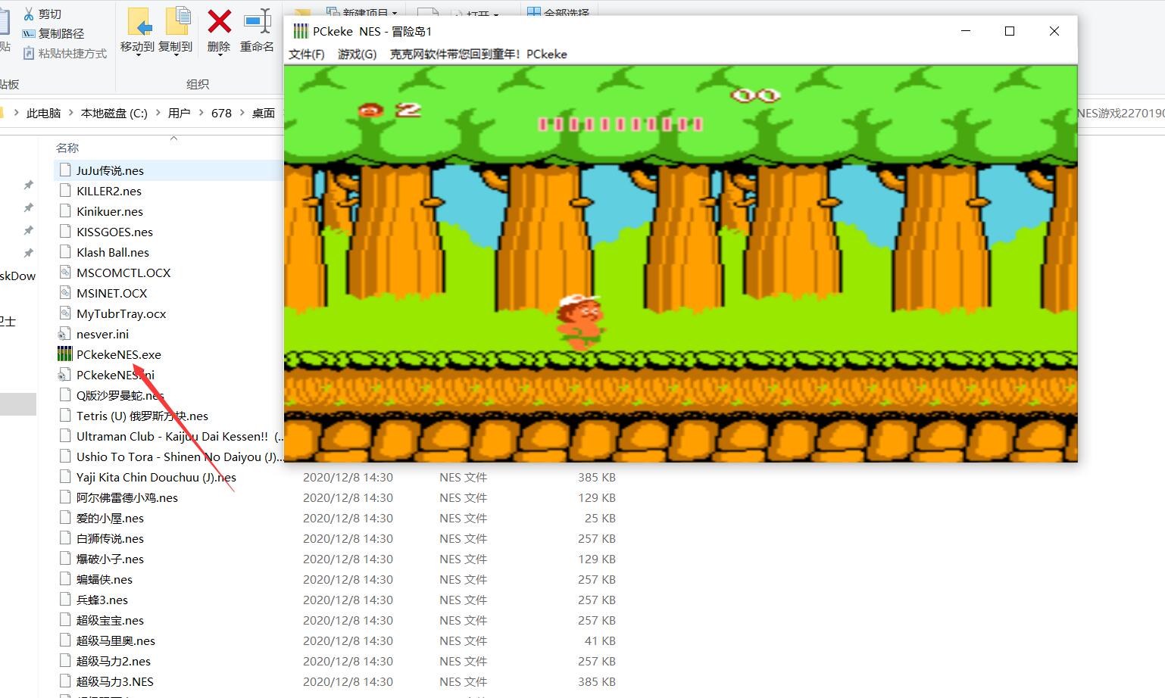The image size is (1165, 698).
Task: Click the PCkeke NES window title icon
Action: coord(301,31)
